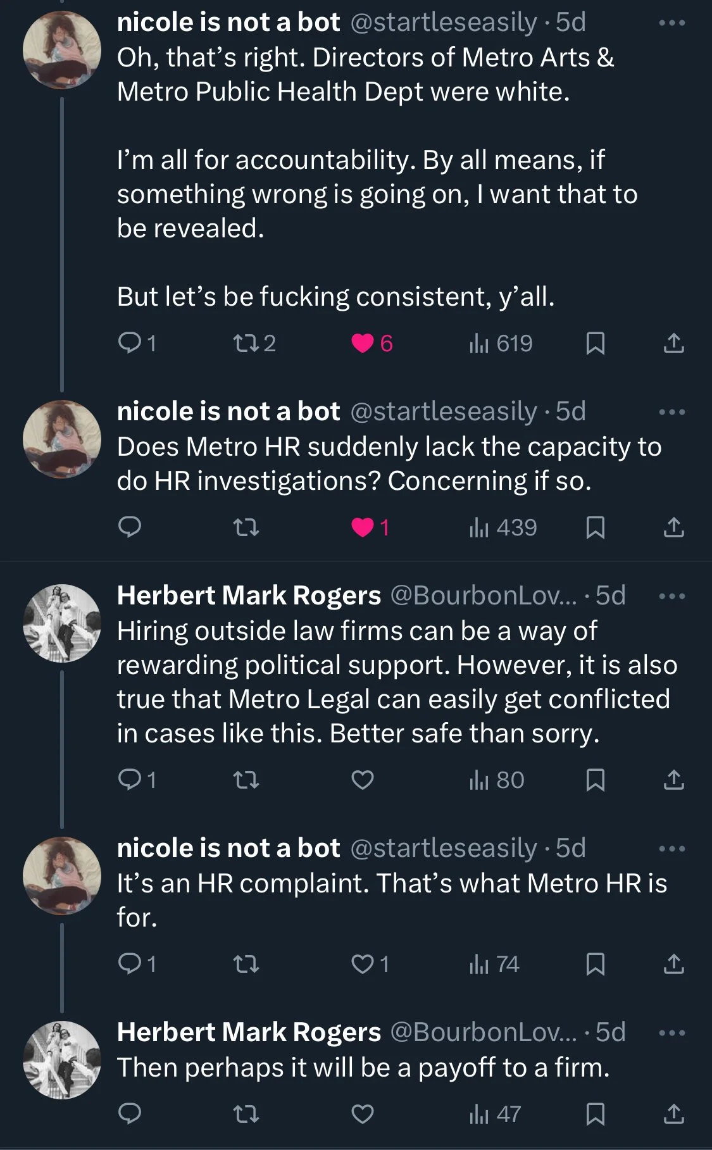Bookmark the 'Does Metro HR suddenly lack' tweet
The height and width of the screenshot is (1150, 712).
(595, 527)
